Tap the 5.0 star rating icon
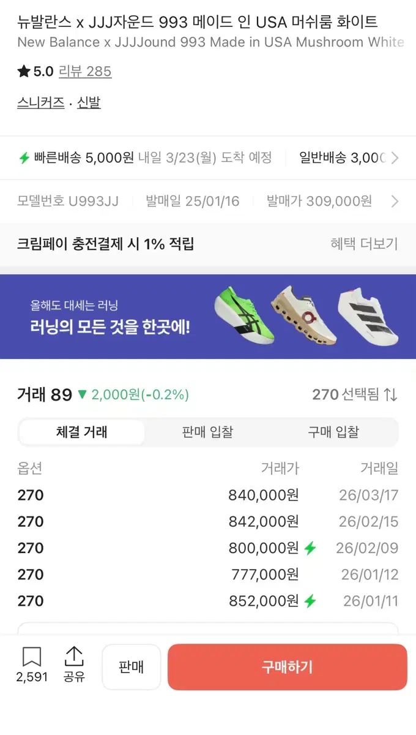 [24, 72]
